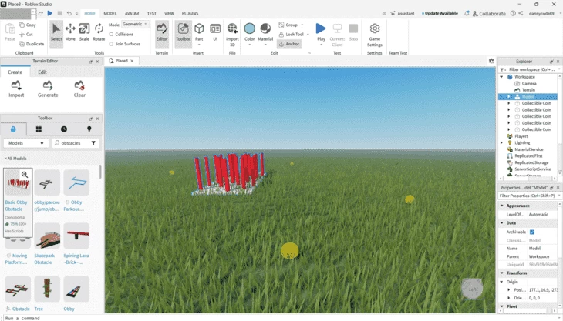Click the Clear terrain icon

(79, 89)
